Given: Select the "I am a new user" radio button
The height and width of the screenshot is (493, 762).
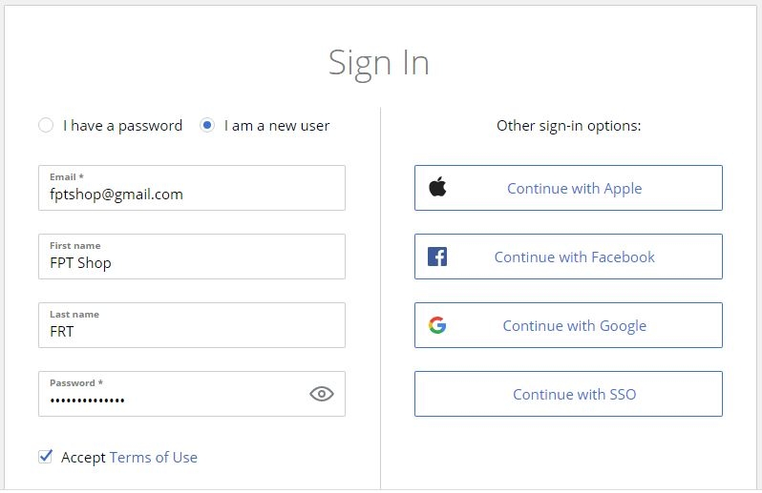Looking at the screenshot, I should click(207, 125).
